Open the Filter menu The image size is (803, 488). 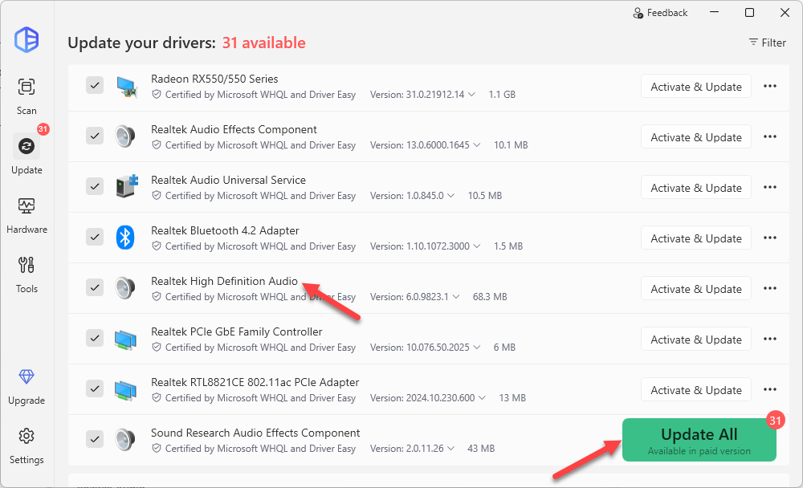pyautogui.click(x=767, y=43)
